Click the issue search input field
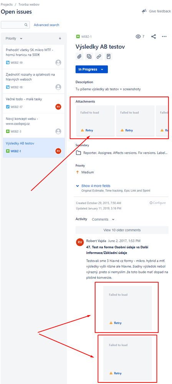The width and height of the screenshot is (172, 384). coord(15,25)
